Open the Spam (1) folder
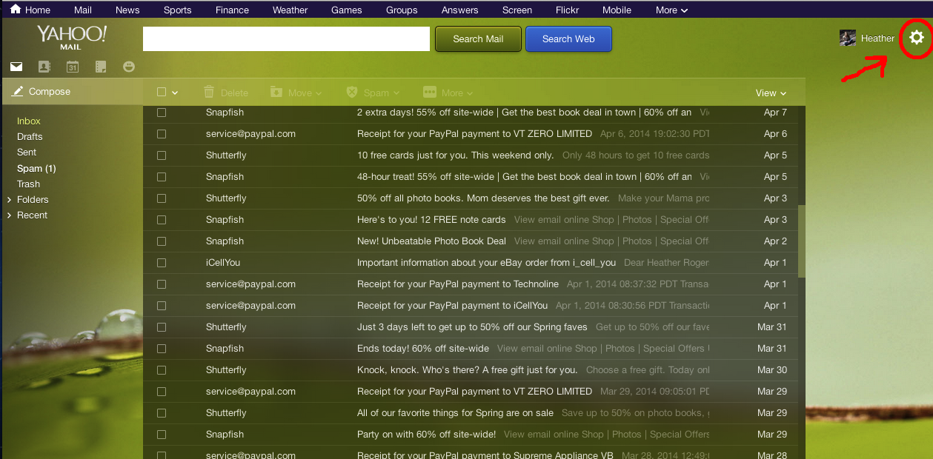Image resolution: width=933 pixels, height=459 pixels. [x=36, y=168]
